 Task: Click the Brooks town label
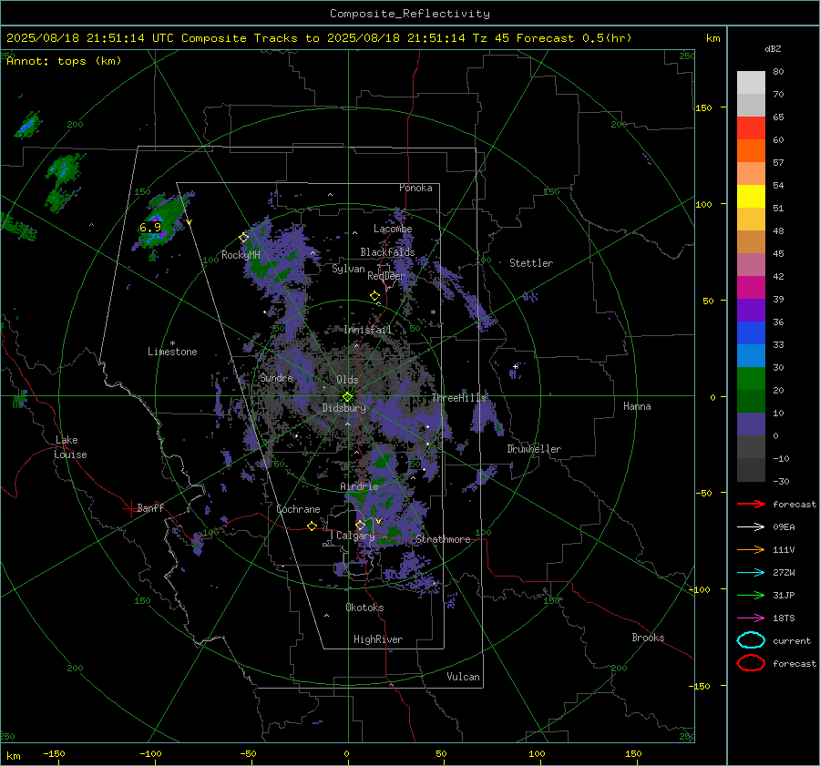click(x=648, y=638)
